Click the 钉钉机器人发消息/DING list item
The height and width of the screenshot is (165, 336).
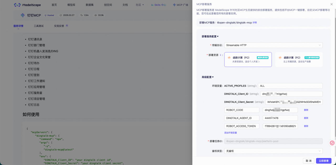43,51
